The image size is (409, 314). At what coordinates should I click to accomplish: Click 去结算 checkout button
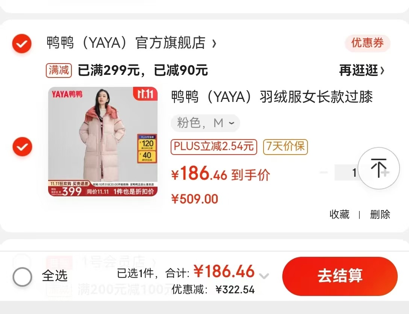[340, 276]
